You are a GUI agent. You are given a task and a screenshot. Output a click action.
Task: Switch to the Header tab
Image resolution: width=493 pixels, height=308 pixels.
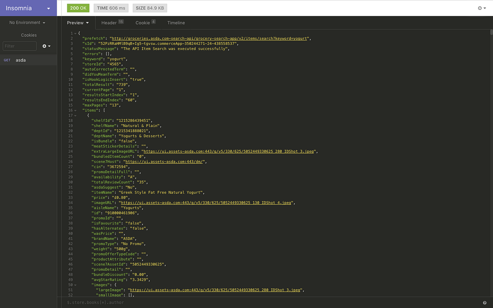pos(112,23)
